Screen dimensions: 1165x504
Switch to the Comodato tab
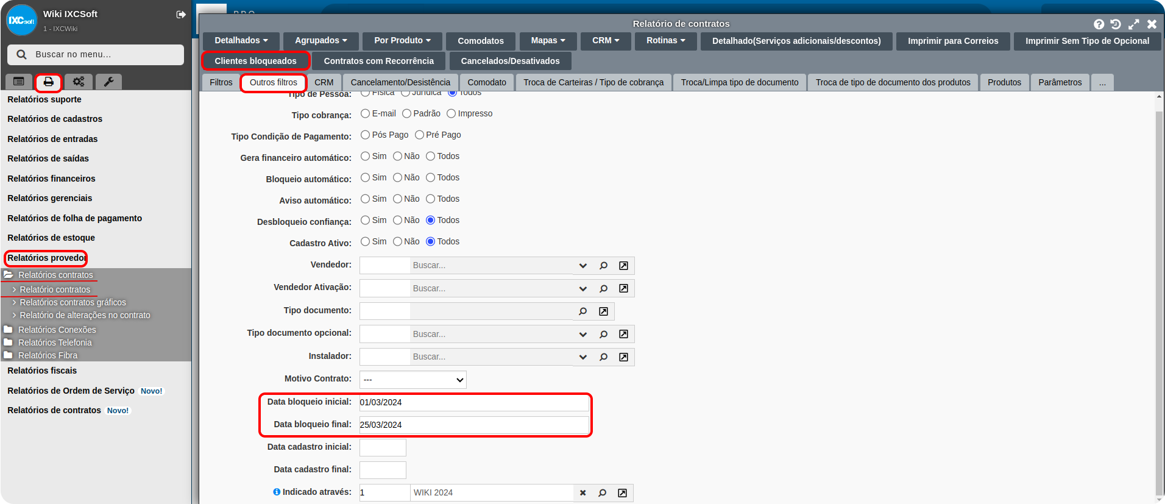pyautogui.click(x=487, y=82)
